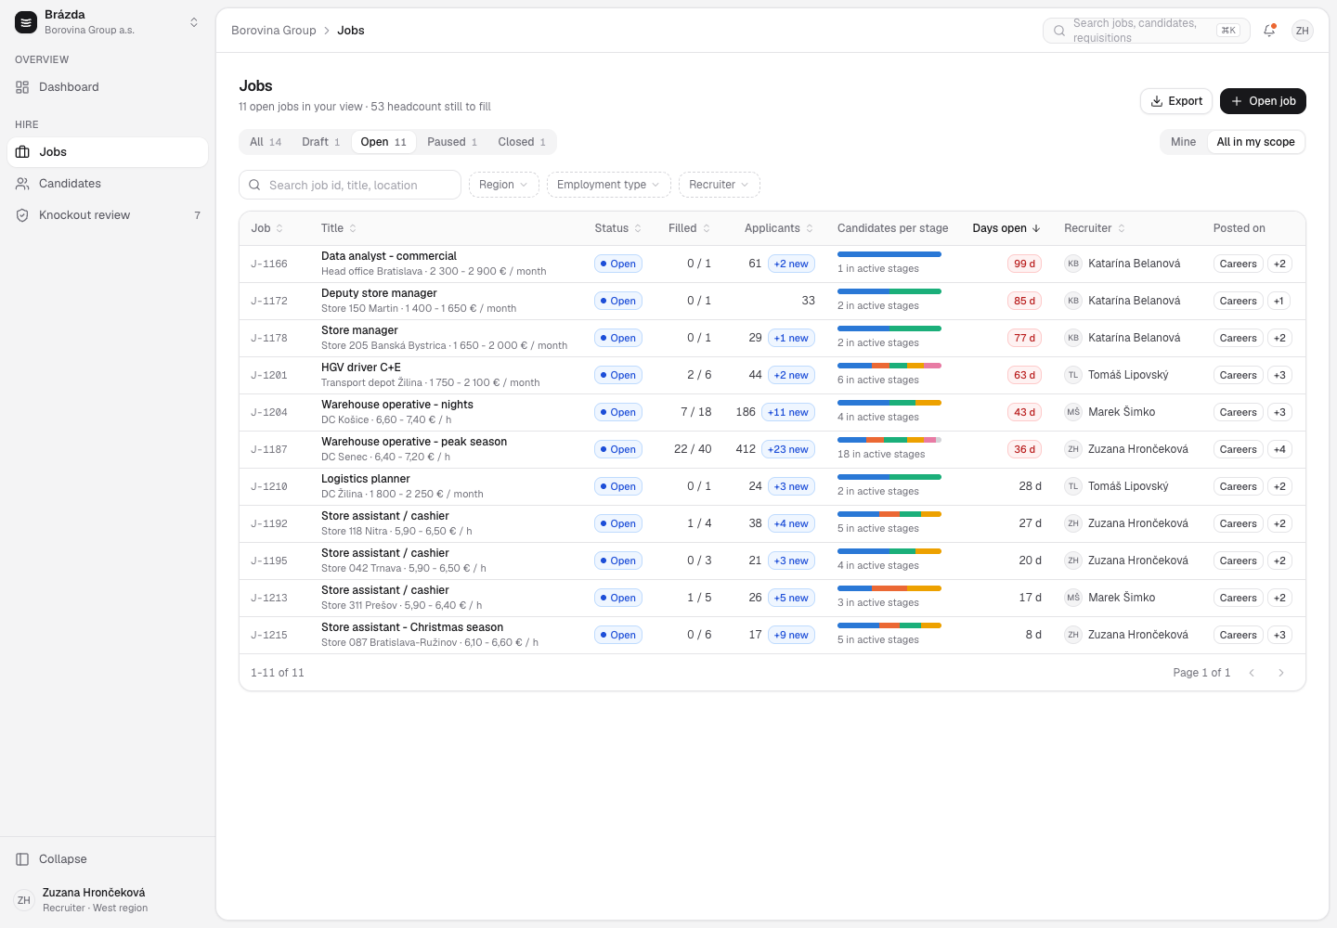Click the Candidates people icon in sidebar
The image size is (1337, 928).
tap(22, 184)
